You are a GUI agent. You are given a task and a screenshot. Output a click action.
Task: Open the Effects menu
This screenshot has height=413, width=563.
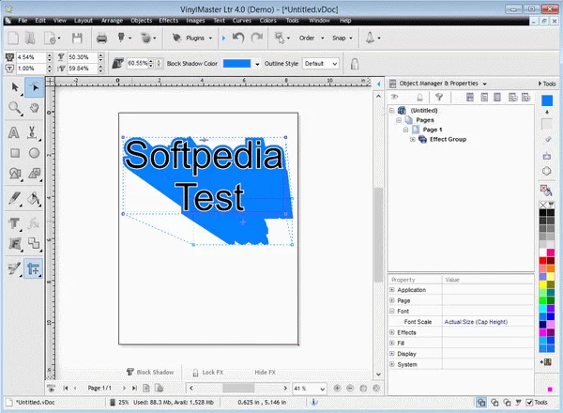coord(169,19)
